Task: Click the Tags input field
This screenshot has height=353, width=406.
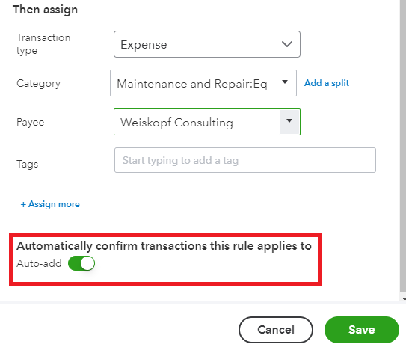Action: [245, 160]
